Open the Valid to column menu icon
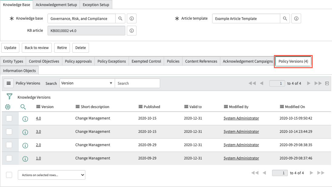Screen dimensions: 332x187 pyautogui.click(x=186, y=107)
